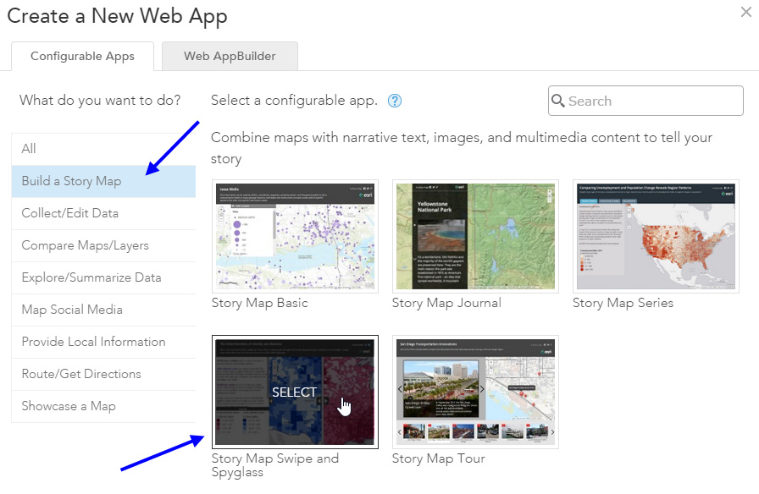This screenshot has width=759, height=494.
Task: Type in the Search field
Action: point(652,101)
